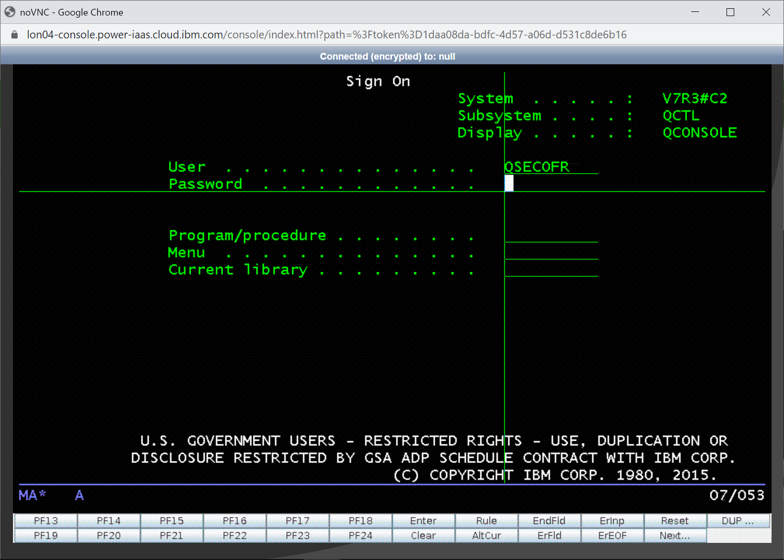This screenshot has width=784, height=560.
Task: Click the PF23 key button
Action: 297,536
